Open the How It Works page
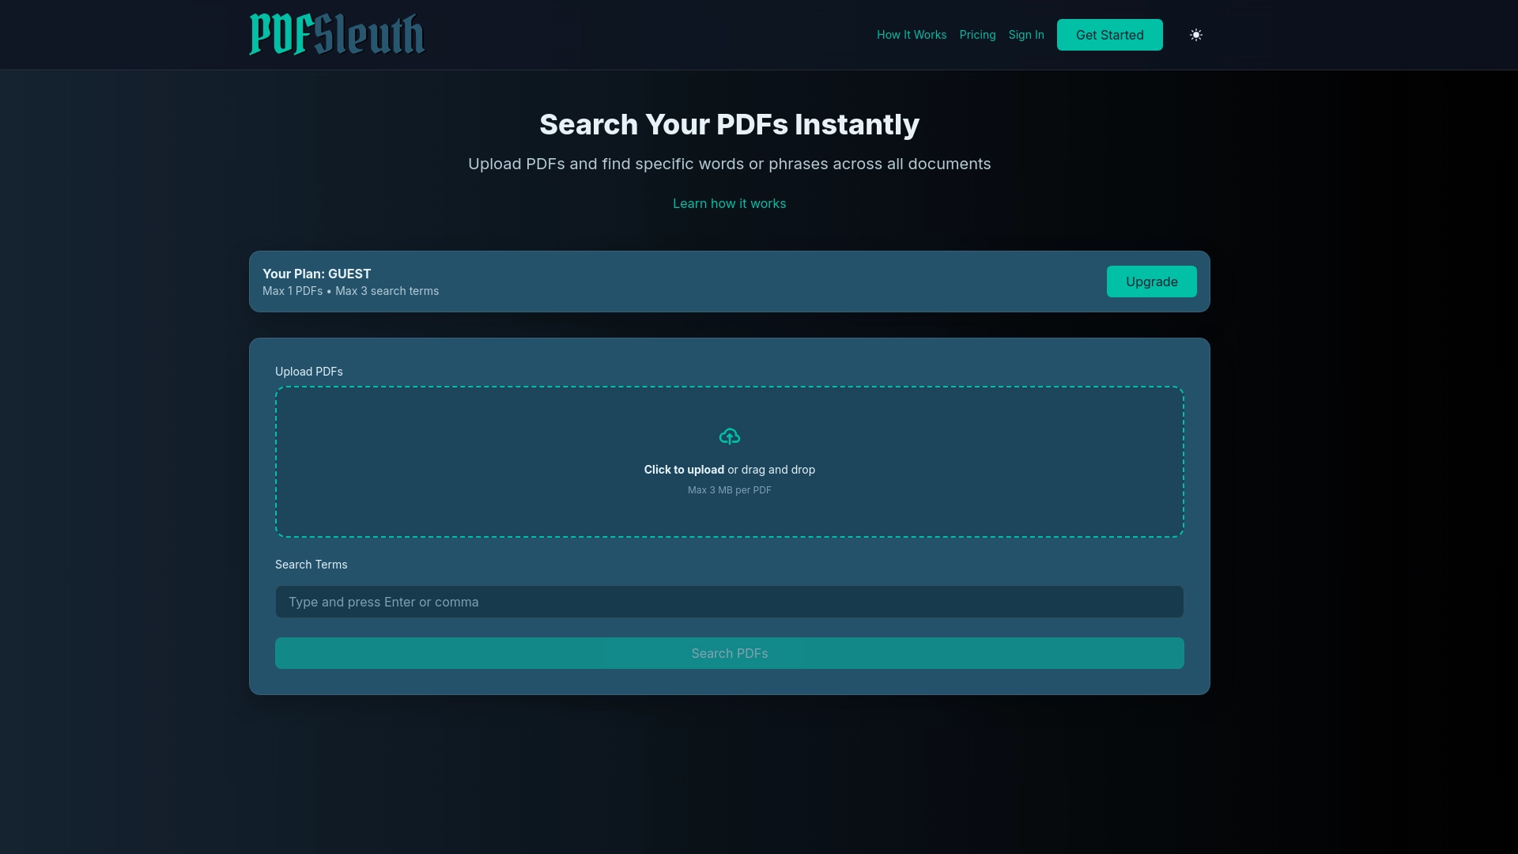Viewport: 1518px width, 854px height. (x=911, y=35)
